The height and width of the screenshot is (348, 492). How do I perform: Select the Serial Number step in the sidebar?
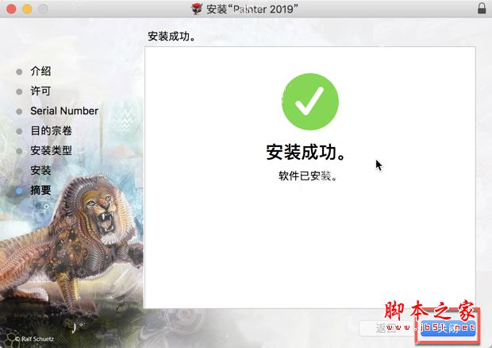pyautogui.click(x=64, y=110)
